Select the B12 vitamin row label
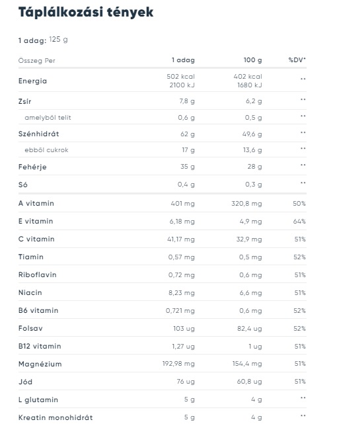Viewport: 337px width, 424px height. point(40,346)
